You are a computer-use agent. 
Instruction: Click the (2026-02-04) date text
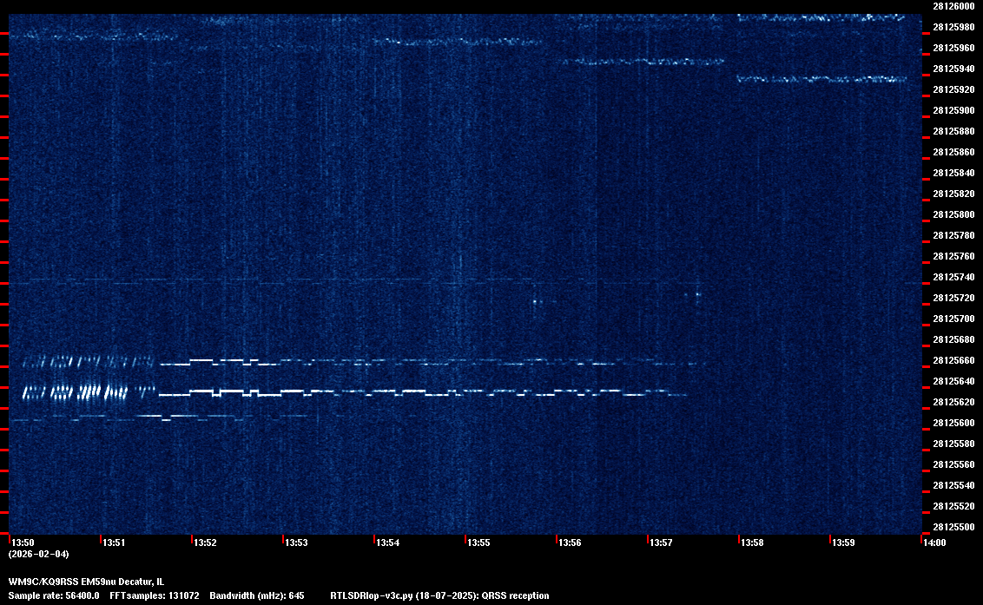tap(38, 554)
